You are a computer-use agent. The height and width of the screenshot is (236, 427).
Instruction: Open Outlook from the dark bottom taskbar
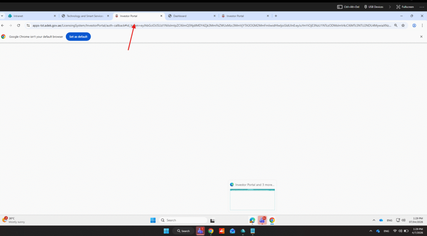(233, 231)
